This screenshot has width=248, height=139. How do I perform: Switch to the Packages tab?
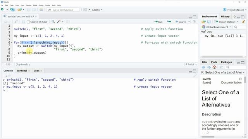tap(226, 62)
